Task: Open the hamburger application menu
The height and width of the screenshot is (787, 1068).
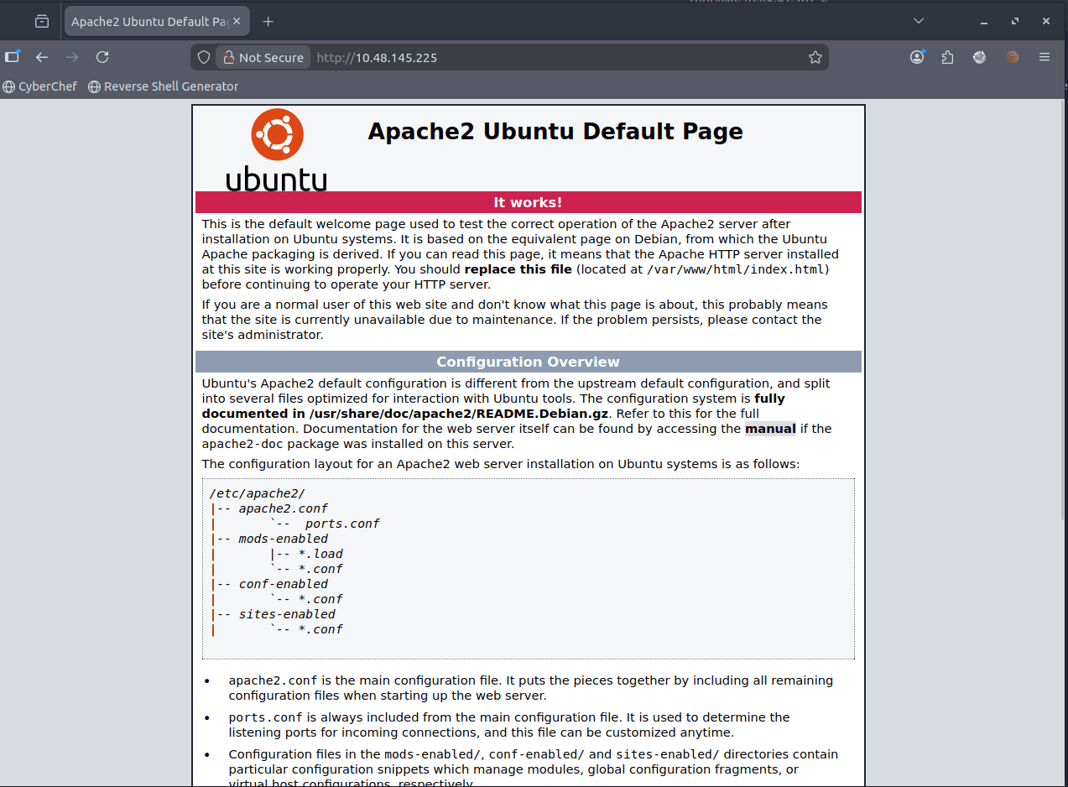Action: [x=1045, y=57]
